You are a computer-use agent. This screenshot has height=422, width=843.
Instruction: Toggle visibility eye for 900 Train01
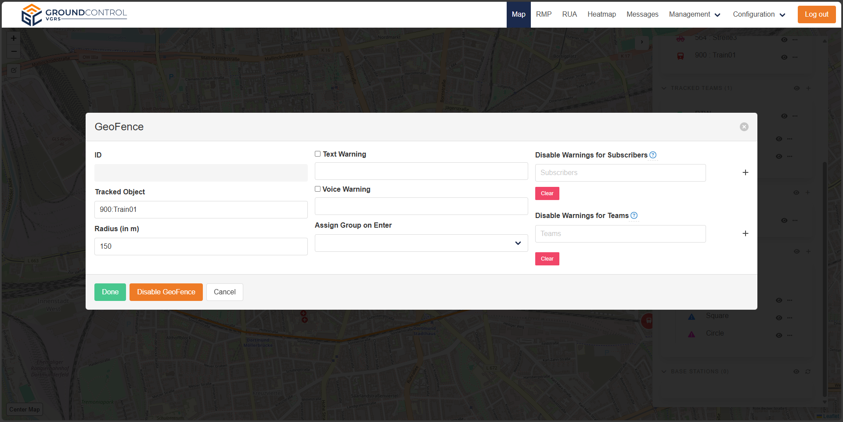pos(784,57)
